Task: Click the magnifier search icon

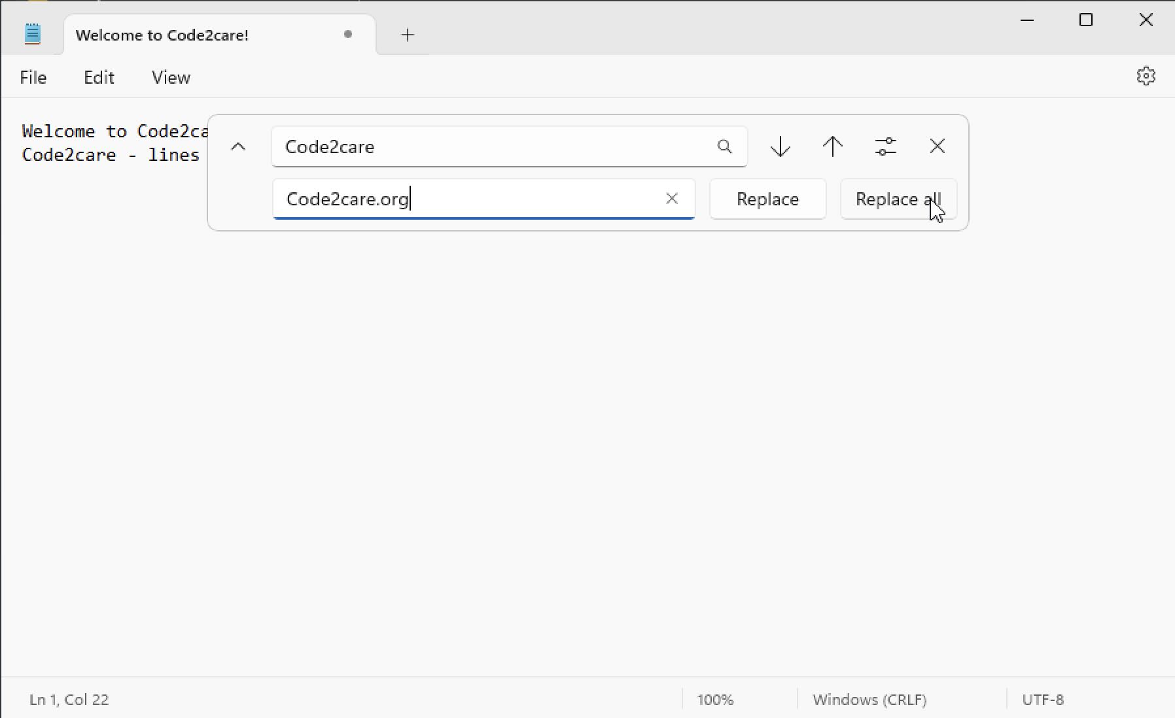Action: (724, 146)
